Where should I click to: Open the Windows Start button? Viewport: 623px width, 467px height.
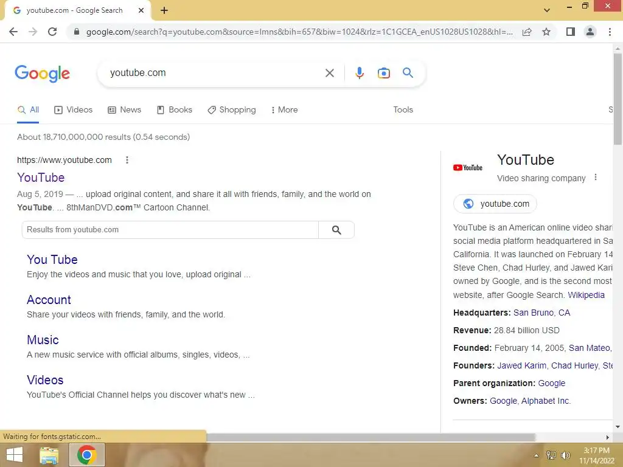click(x=15, y=455)
